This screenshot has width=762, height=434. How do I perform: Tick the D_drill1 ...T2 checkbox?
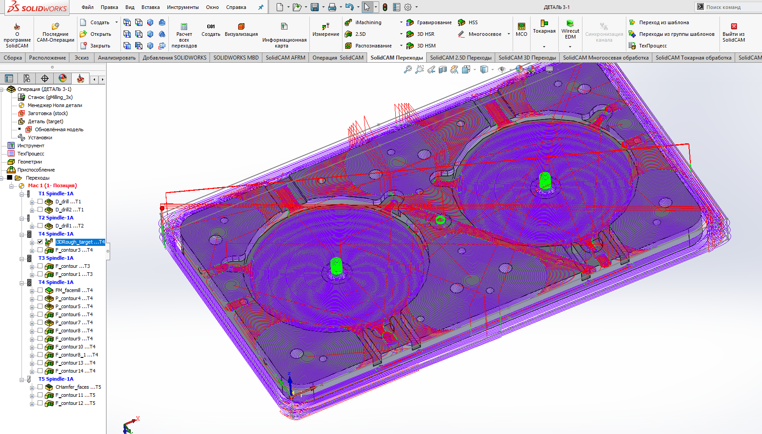[40, 226]
